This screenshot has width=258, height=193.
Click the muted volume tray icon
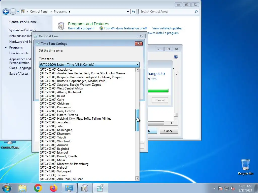click(x=233, y=188)
